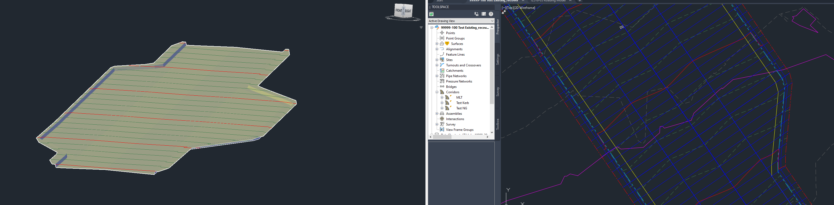Click the Sites tree icon
Screen dimensions: 834x205
tap(442, 60)
